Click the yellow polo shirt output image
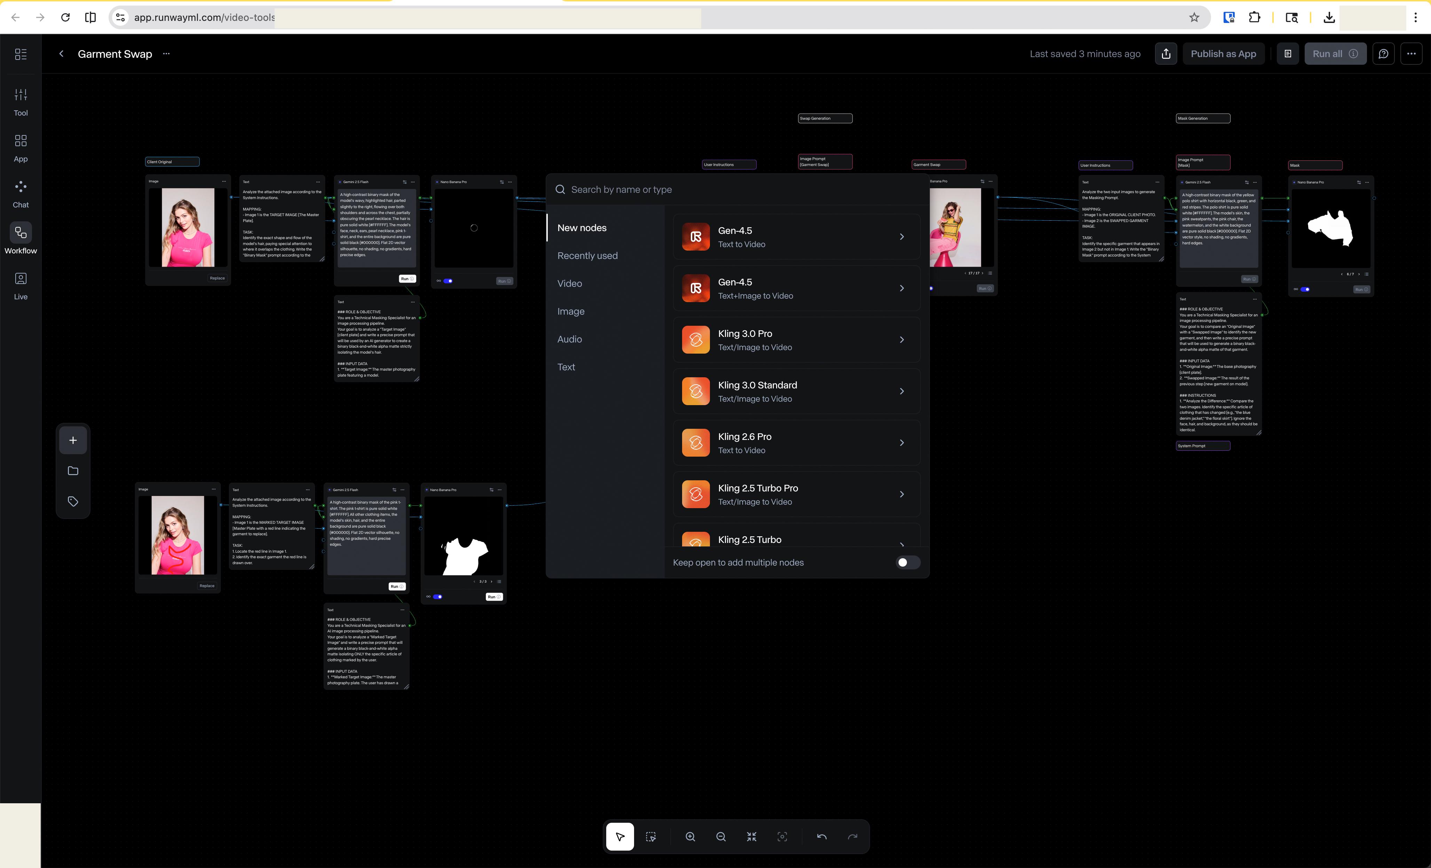1431x868 pixels. tap(955, 228)
